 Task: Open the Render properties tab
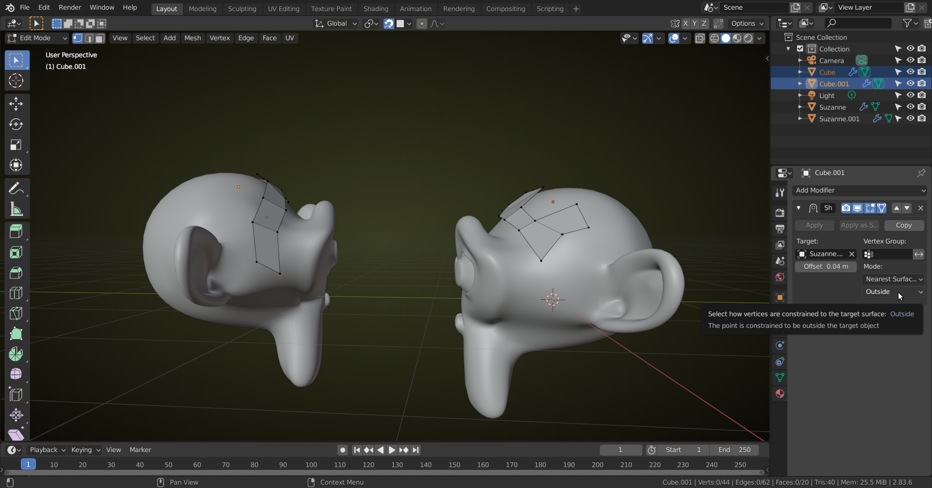click(780, 213)
